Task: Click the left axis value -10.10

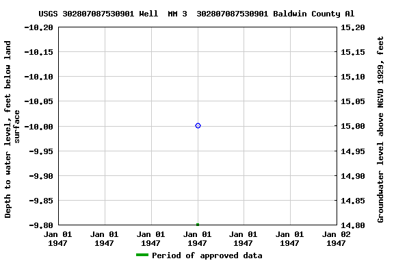Action: [x=39, y=77]
